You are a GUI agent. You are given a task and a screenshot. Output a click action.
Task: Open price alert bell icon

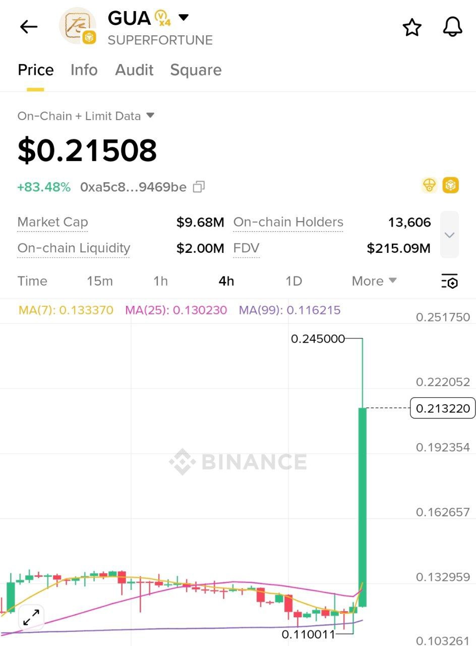click(452, 27)
